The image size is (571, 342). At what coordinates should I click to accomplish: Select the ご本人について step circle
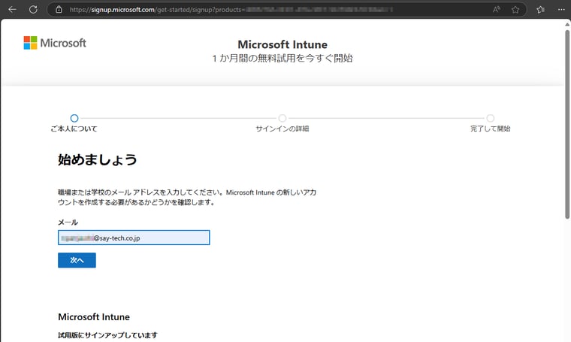point(74,118)
